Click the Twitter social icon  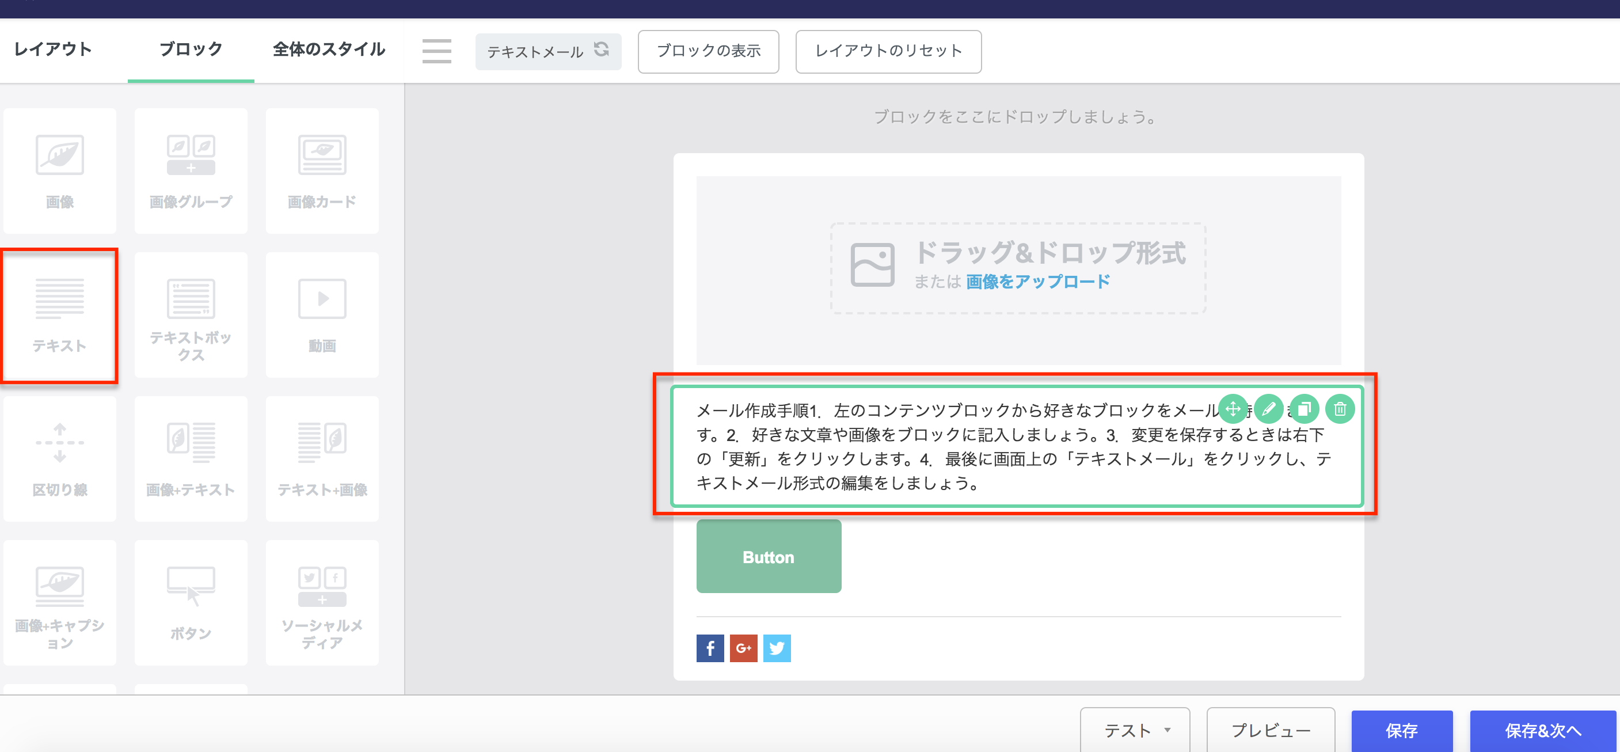(777, 648)
